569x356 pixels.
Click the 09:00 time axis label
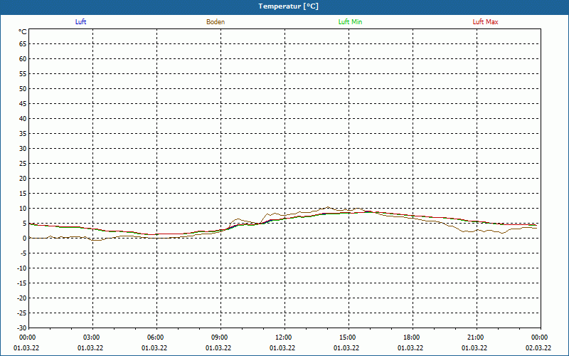pyautogui.click(x=220, y=337)
